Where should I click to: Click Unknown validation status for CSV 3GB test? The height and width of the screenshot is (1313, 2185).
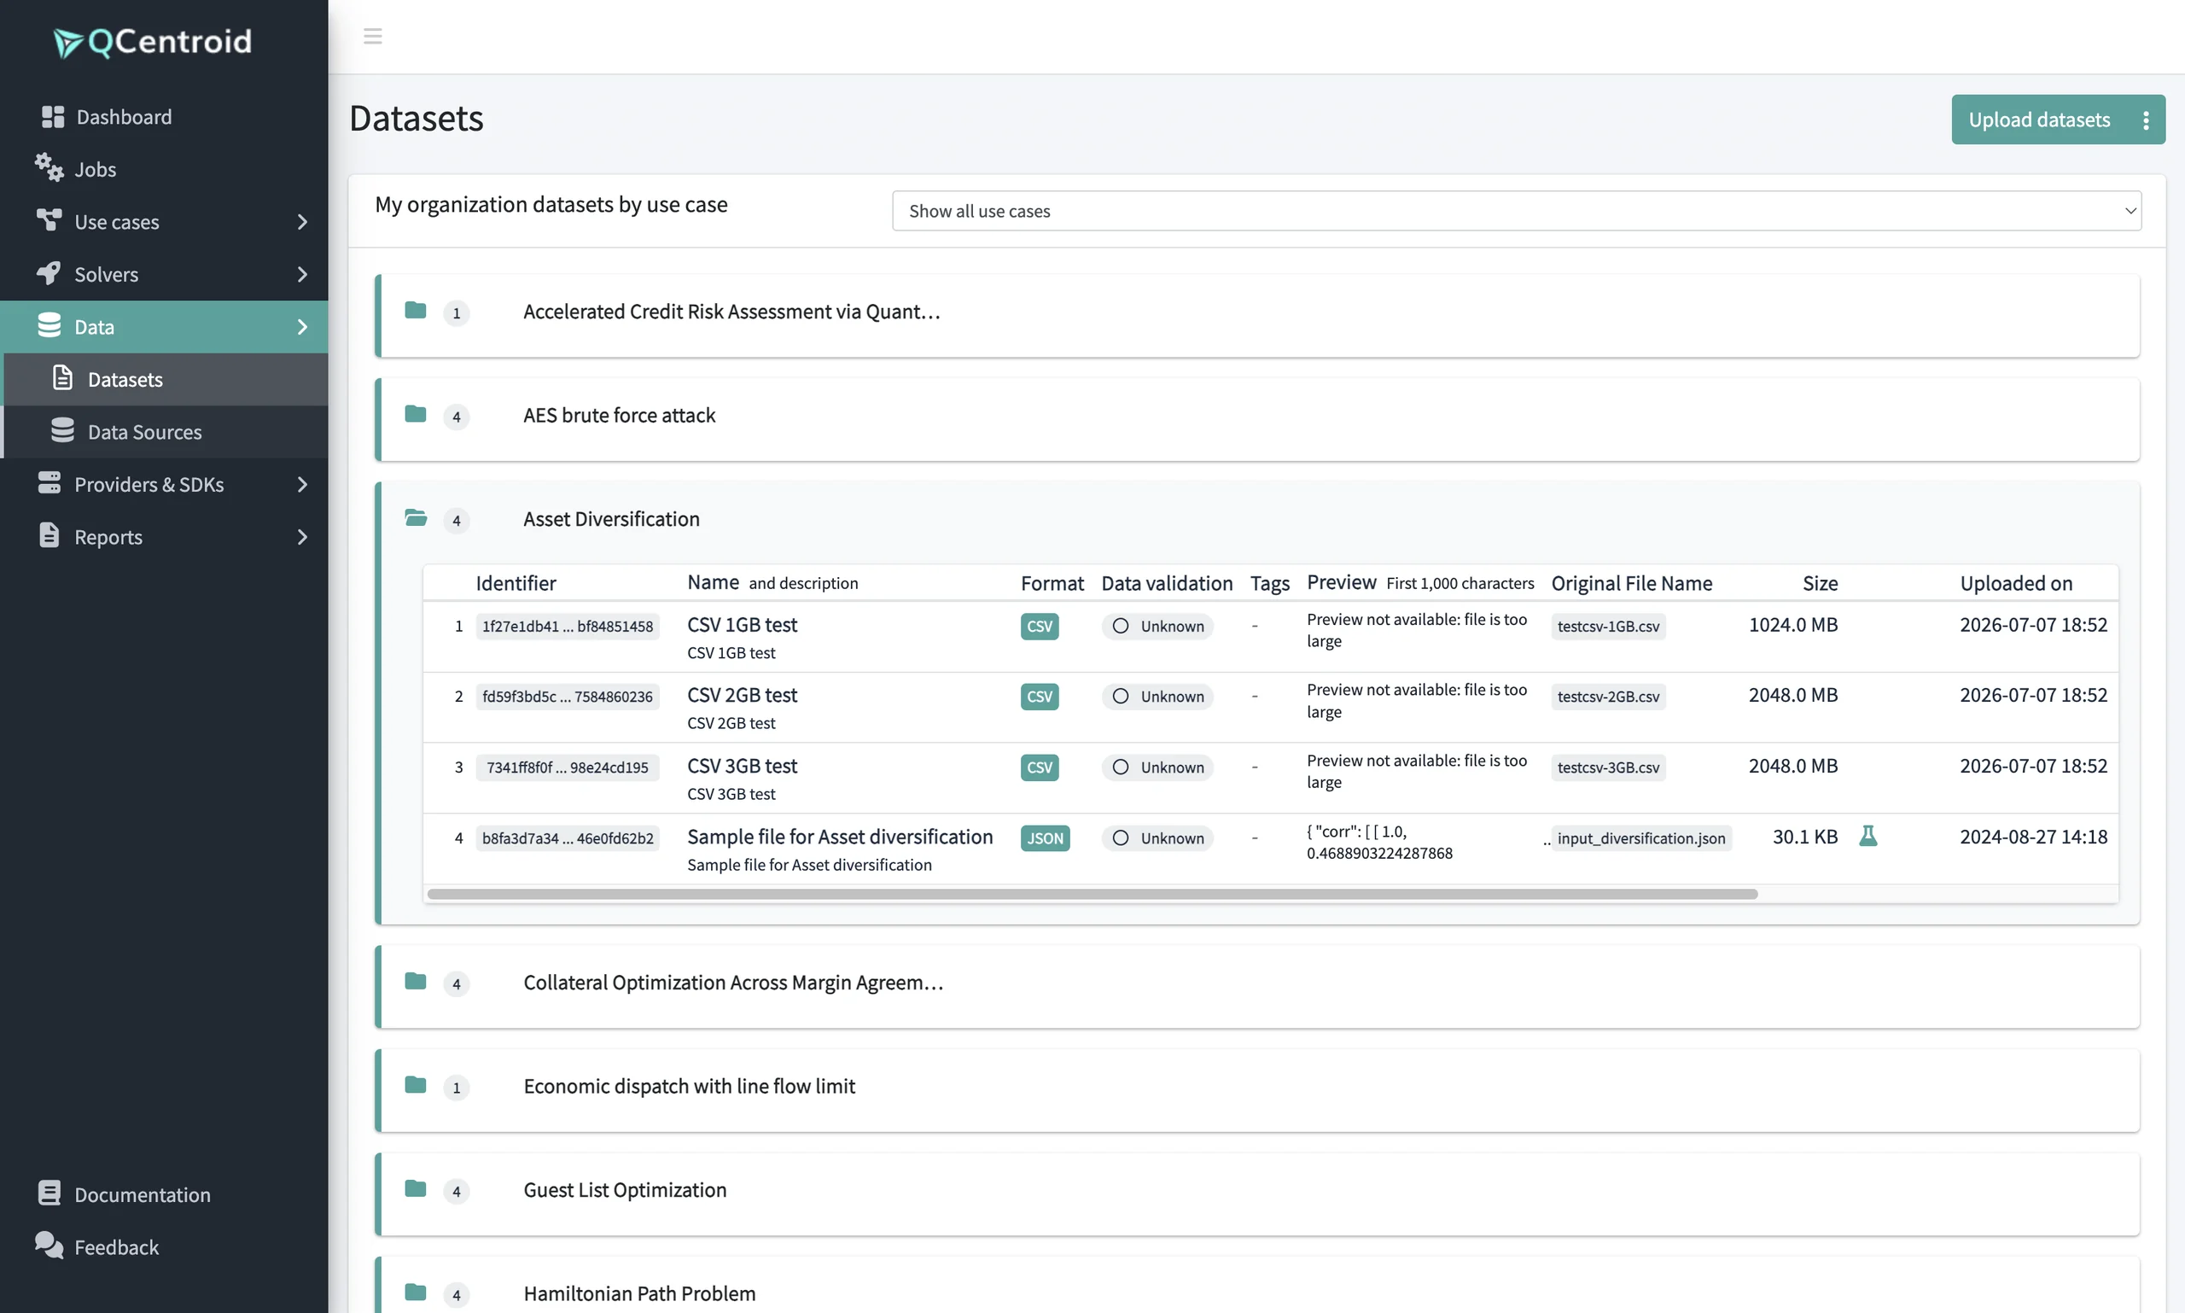(1157, 767)
